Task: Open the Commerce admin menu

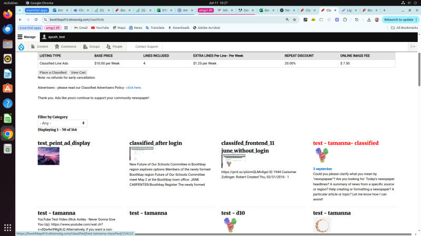Action: pos(65,47)
